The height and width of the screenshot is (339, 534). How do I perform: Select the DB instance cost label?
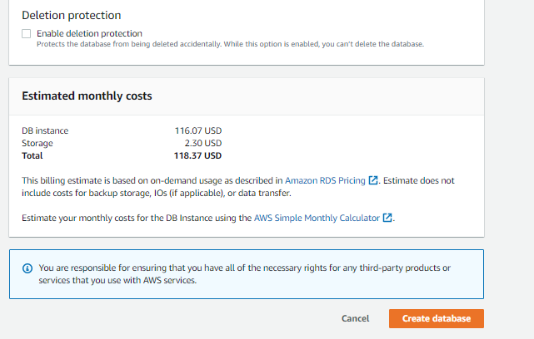[x=45, y=130]
